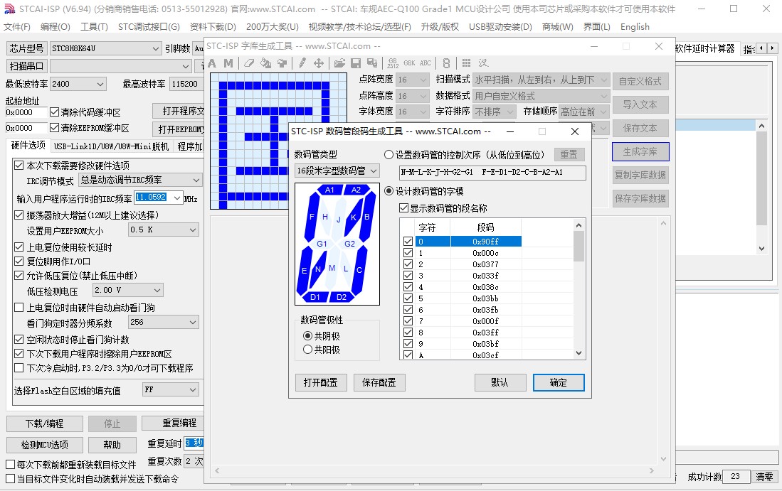Toggle 复位脚用作I/O口 checkbox
The width and height of the screenshot is (782, 491).
[19, 261]
